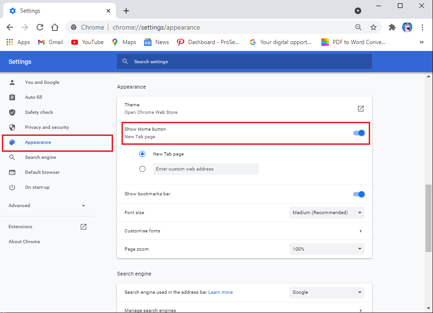Image resolution: width=433 pixels, height=313 pixels.
Task: Open the Default browser section
Action: coord(42,172)
